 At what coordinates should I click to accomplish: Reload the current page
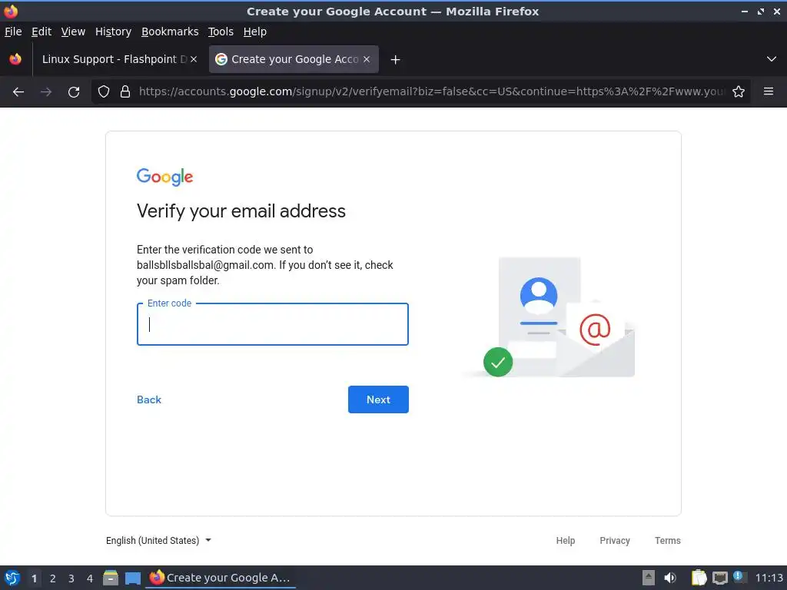[x=74, y=92]
